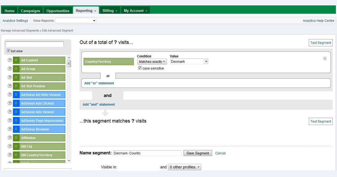337x177 pixels.
Task: Click the help icon next to Ad Slot
Action: [10, 77]
